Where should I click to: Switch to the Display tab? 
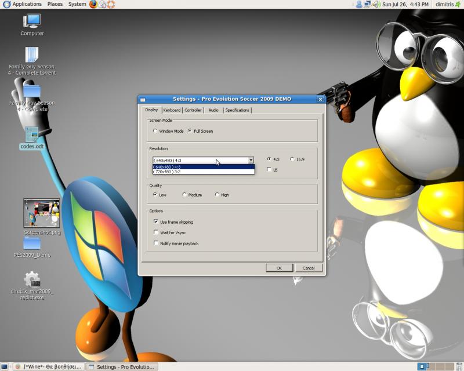click(x=151, y=110)
